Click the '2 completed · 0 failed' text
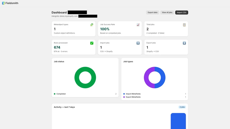The height and width of the screenshot is (129, 230). (x=155, y=33)
